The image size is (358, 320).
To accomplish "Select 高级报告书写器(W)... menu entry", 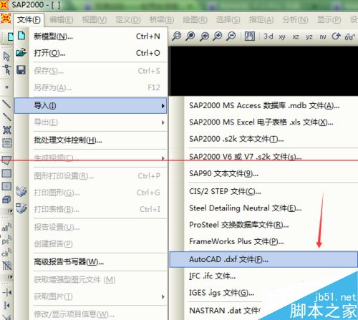I will (91, 262).
